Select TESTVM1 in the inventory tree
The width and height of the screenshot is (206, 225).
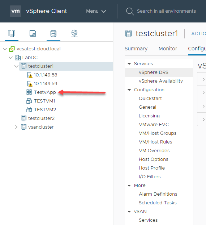tap(44, 101)
